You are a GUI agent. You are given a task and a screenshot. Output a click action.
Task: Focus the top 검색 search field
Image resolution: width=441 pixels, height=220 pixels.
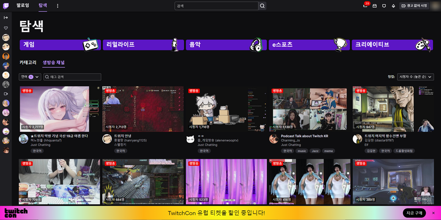(216, 6)
